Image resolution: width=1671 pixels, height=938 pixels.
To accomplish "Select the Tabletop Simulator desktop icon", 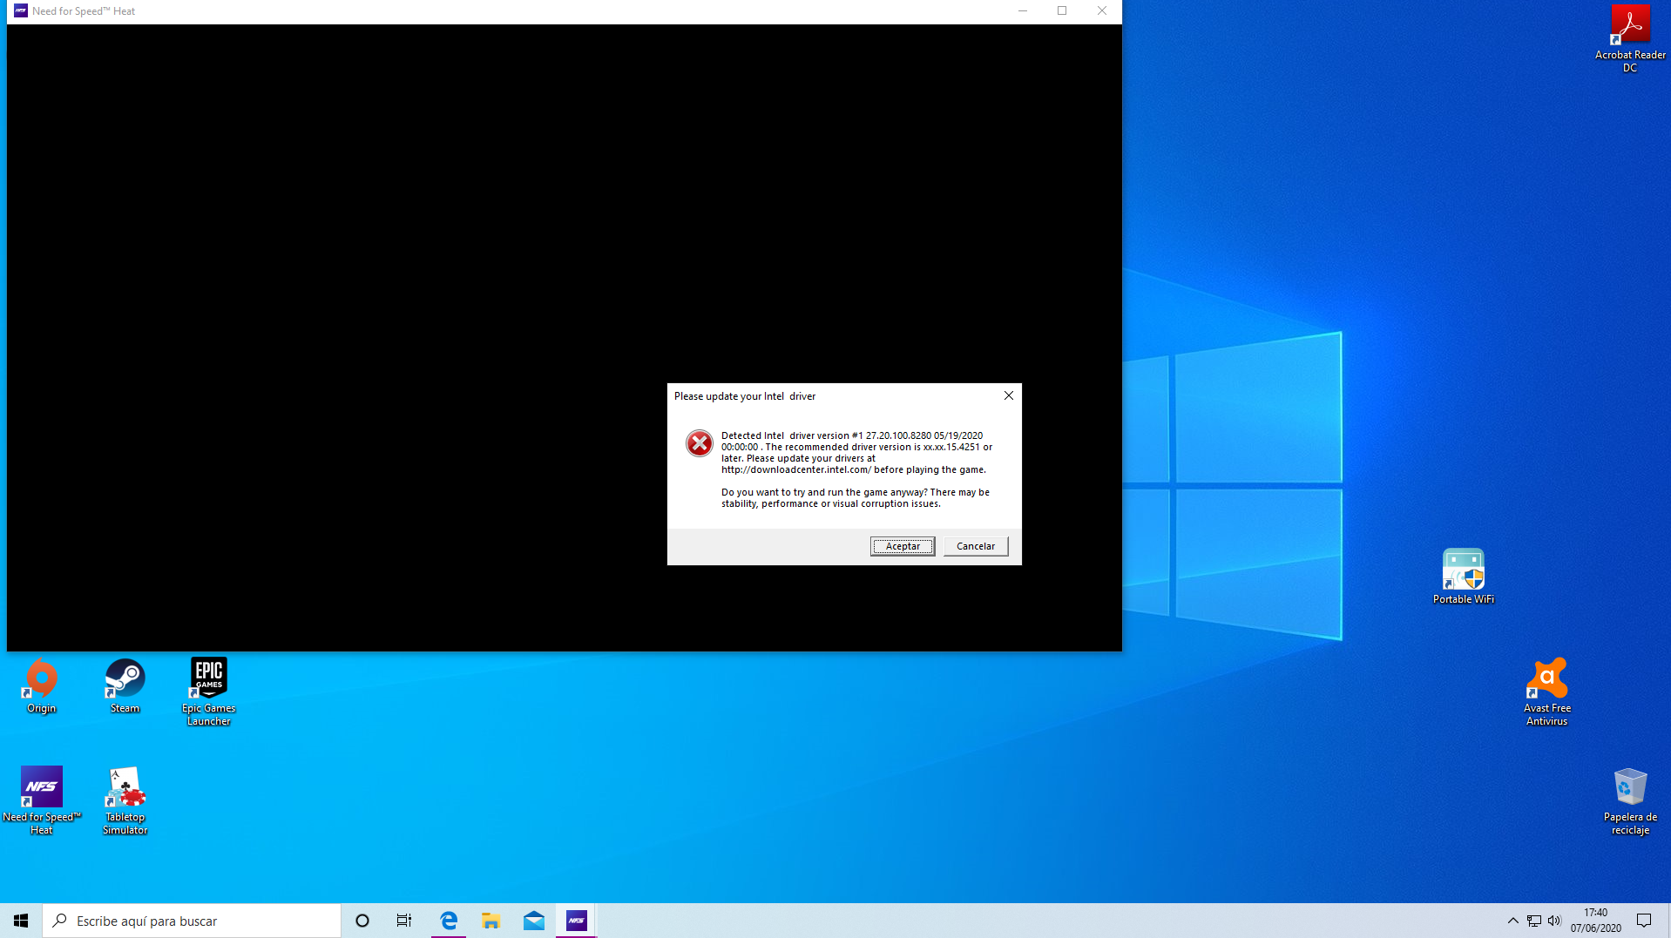I will coord(125,799).
